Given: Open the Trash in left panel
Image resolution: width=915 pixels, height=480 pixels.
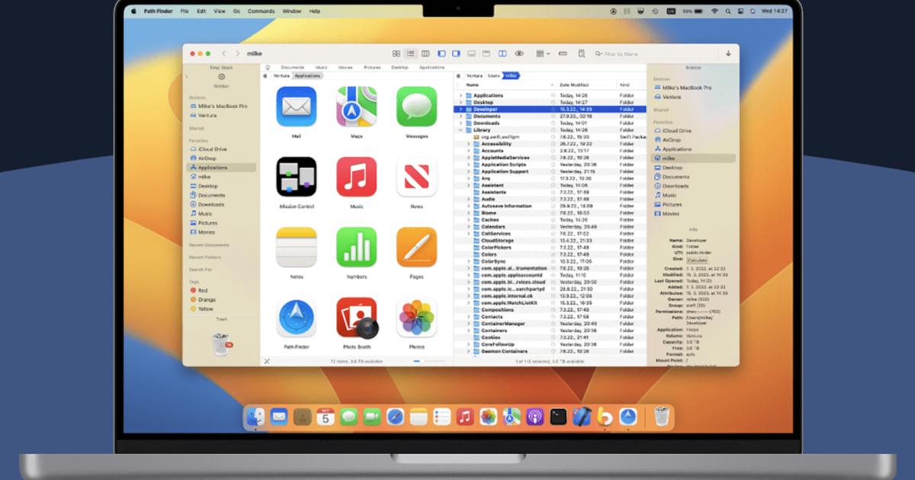Looking at the screenshot, I should tap(220, 344).
